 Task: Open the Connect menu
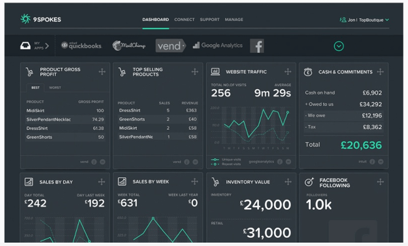184,20
